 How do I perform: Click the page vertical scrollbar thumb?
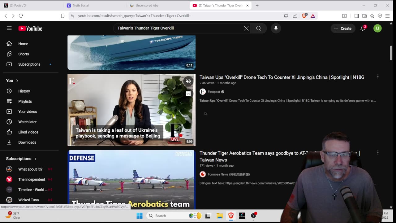391,53
